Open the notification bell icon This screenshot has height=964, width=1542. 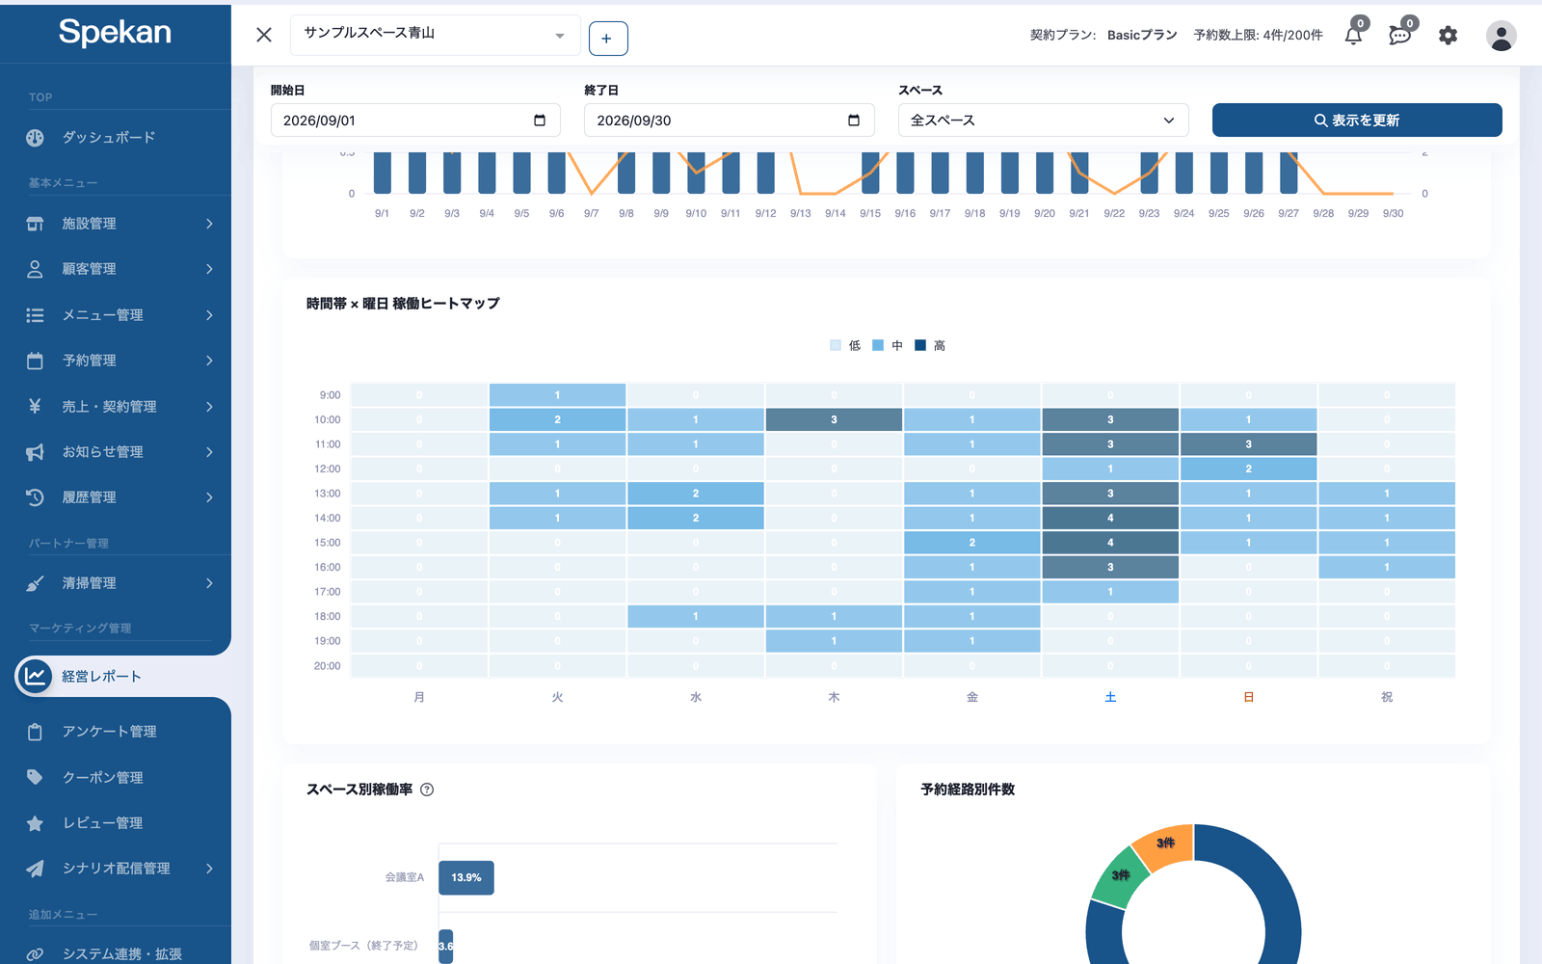(x=1354, y=36)
